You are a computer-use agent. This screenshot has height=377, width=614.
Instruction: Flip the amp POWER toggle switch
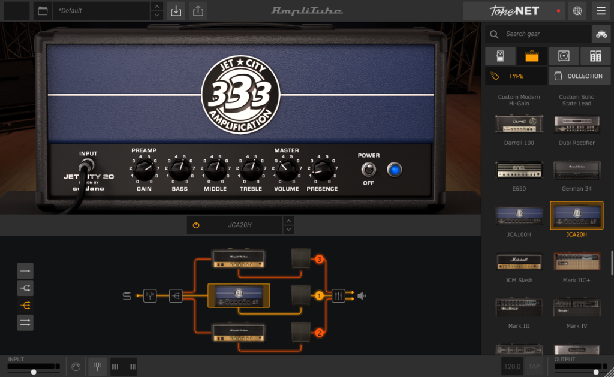click(368, 170)
